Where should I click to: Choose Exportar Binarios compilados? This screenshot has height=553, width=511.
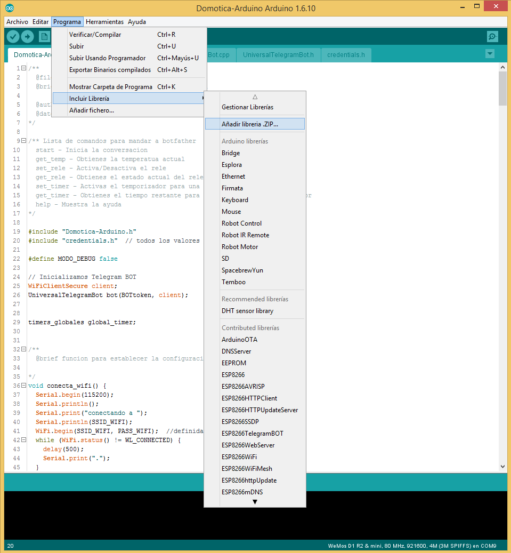tap(129, 69)
